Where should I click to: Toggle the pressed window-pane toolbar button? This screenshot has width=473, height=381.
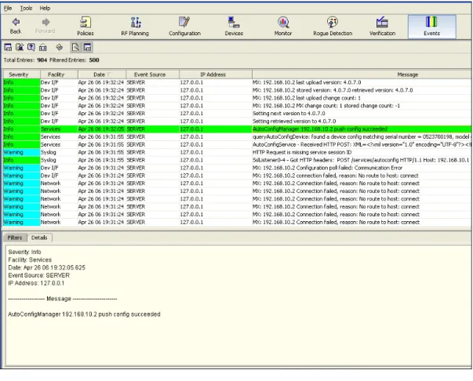coord(87,47)
